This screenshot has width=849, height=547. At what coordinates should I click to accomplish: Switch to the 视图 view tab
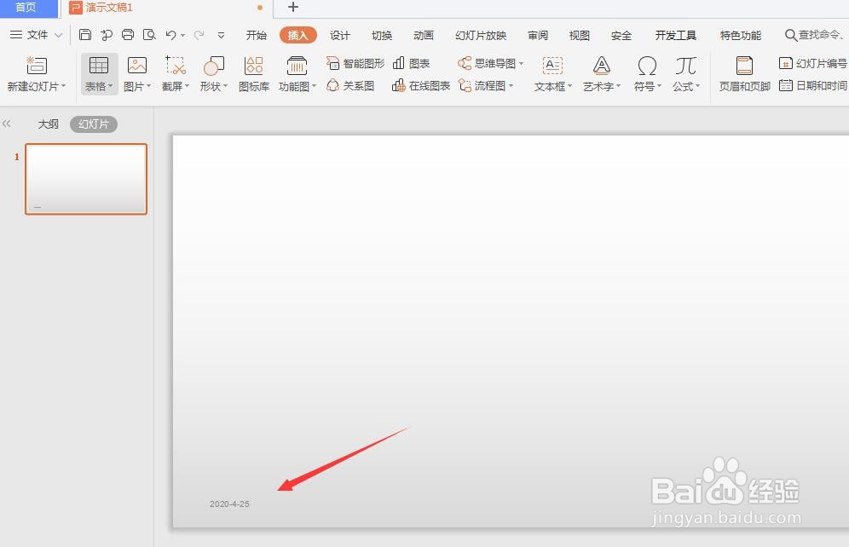tap(580, 35)
